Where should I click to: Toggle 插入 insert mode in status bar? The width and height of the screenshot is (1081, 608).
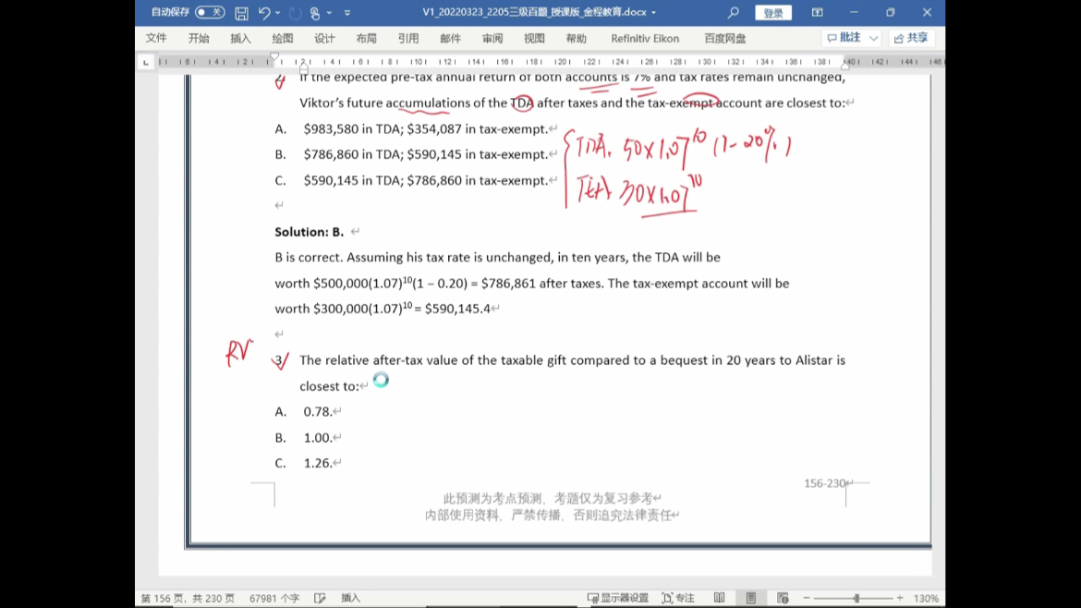coord(350,598)
